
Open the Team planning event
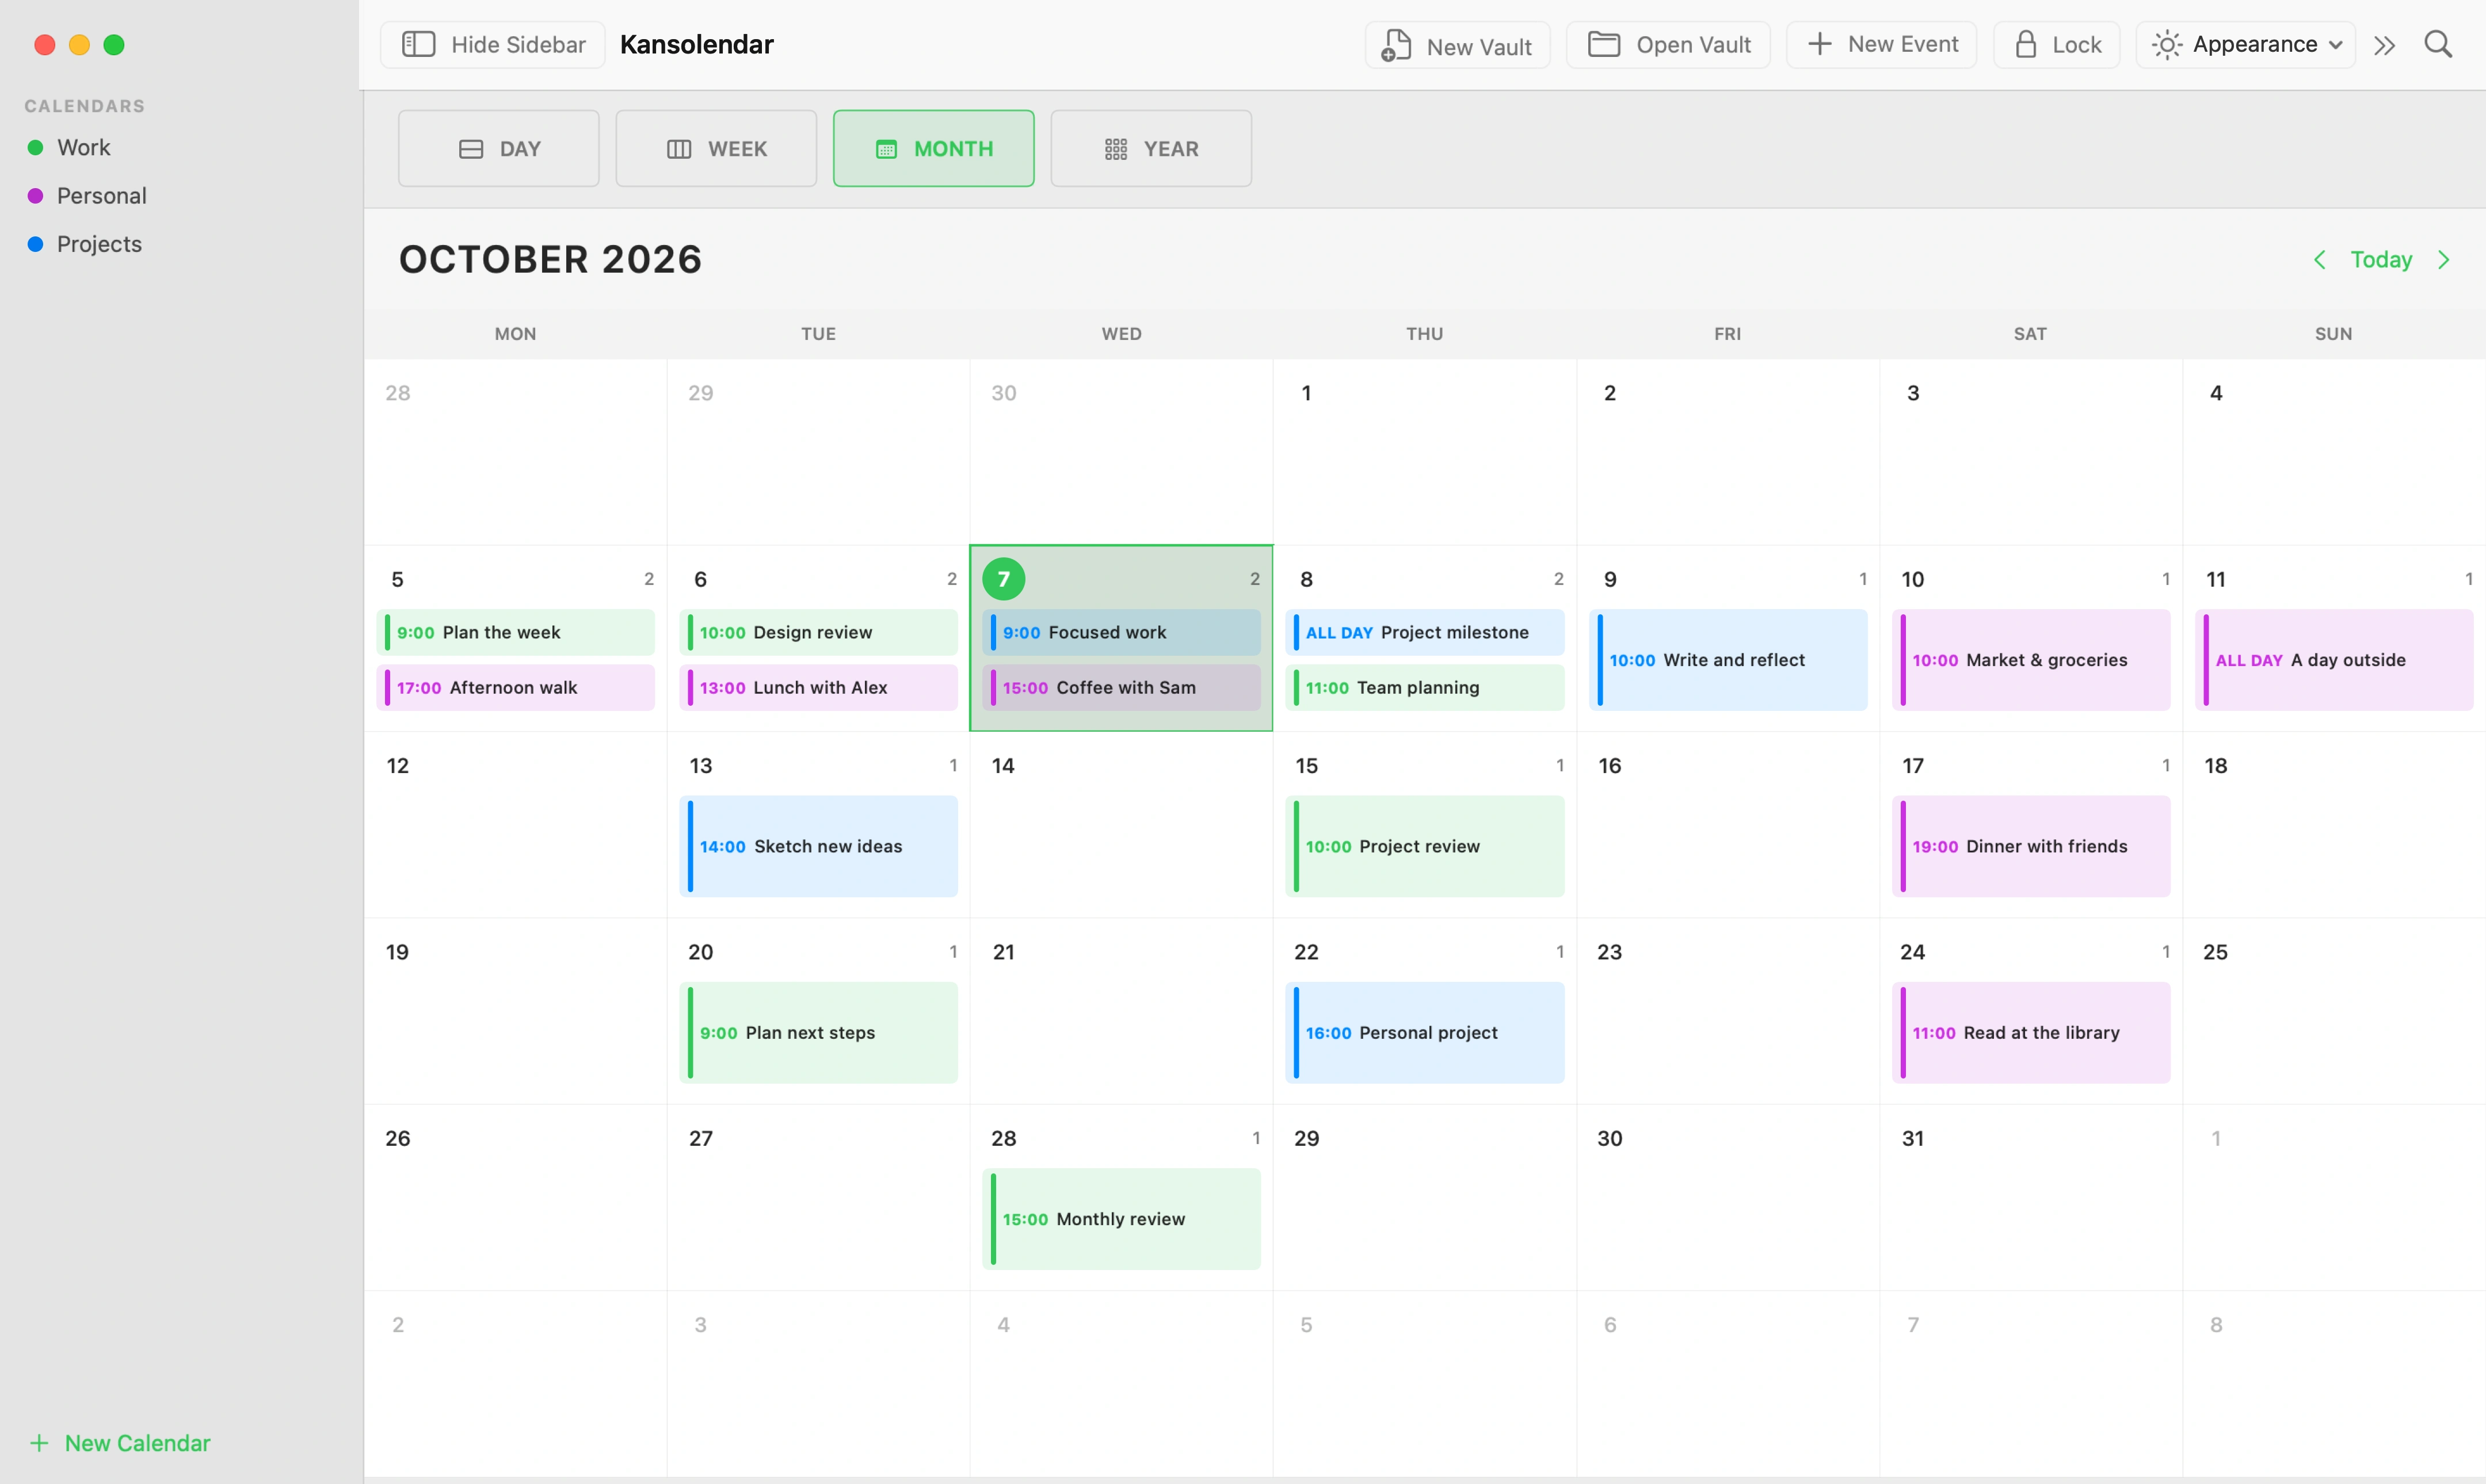click(1425, 688)
